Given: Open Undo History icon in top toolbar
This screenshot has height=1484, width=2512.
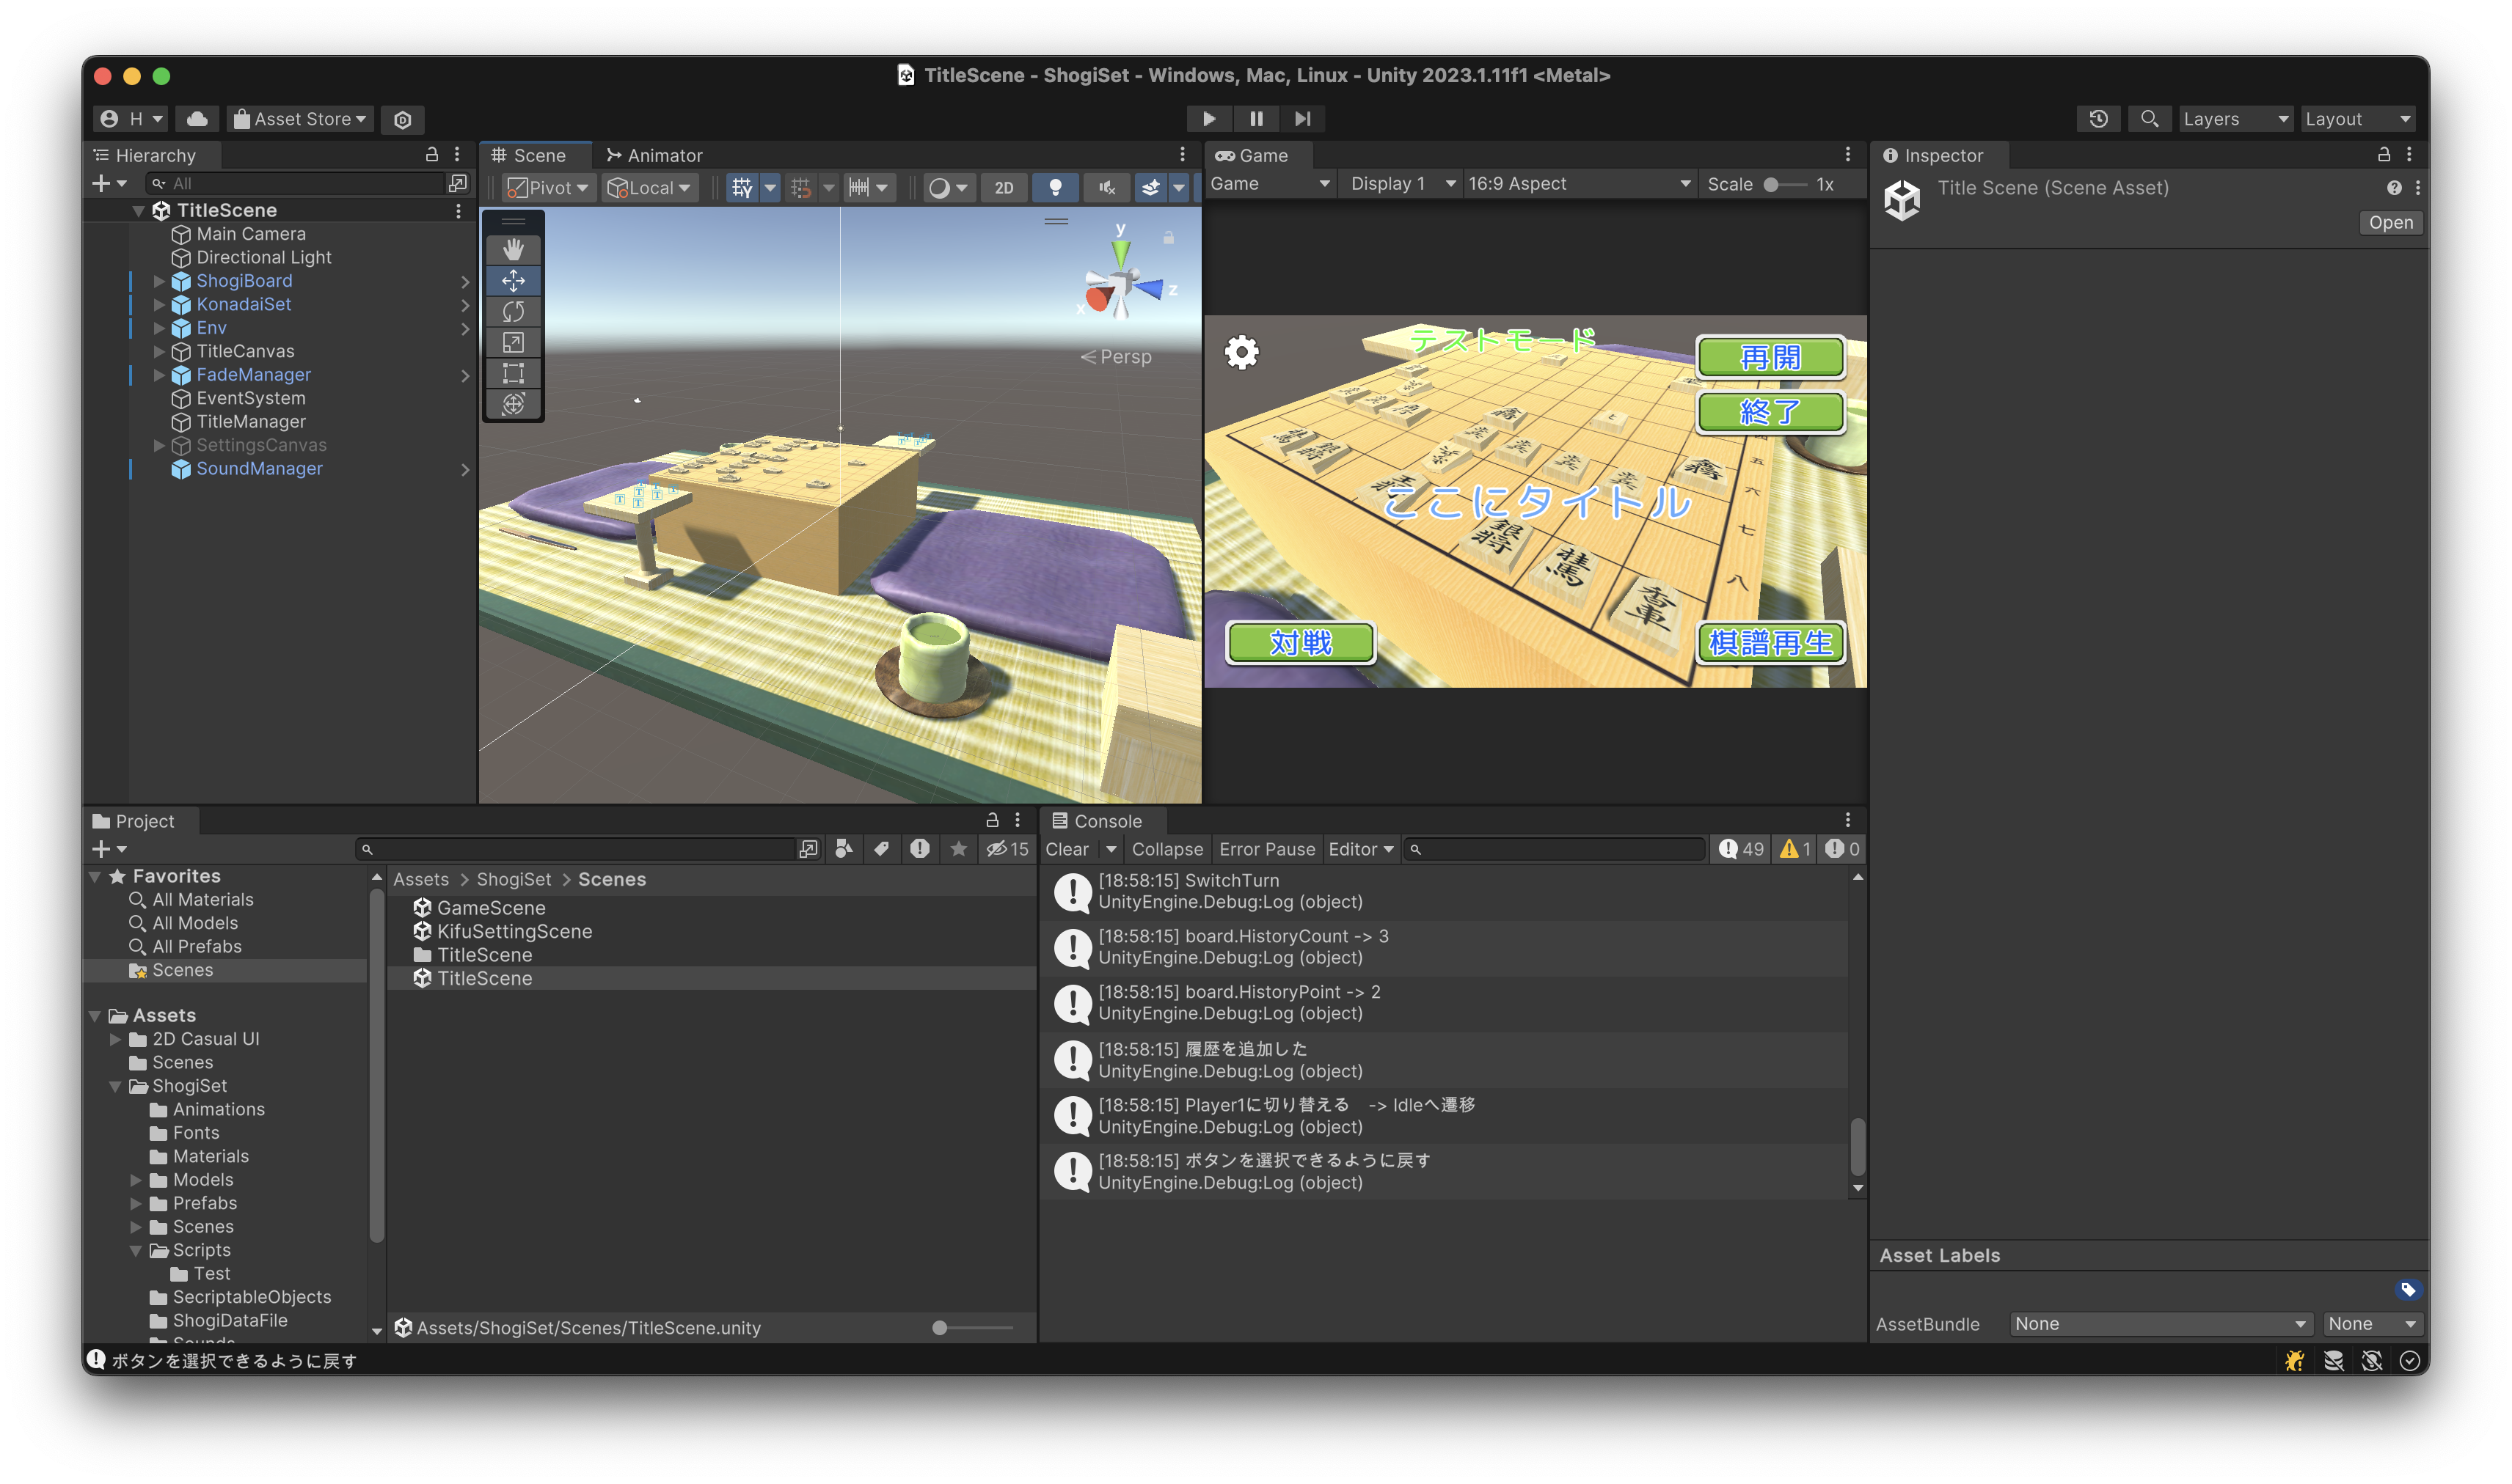Looking at the screenshot, I should click(x=2099, y=119).
